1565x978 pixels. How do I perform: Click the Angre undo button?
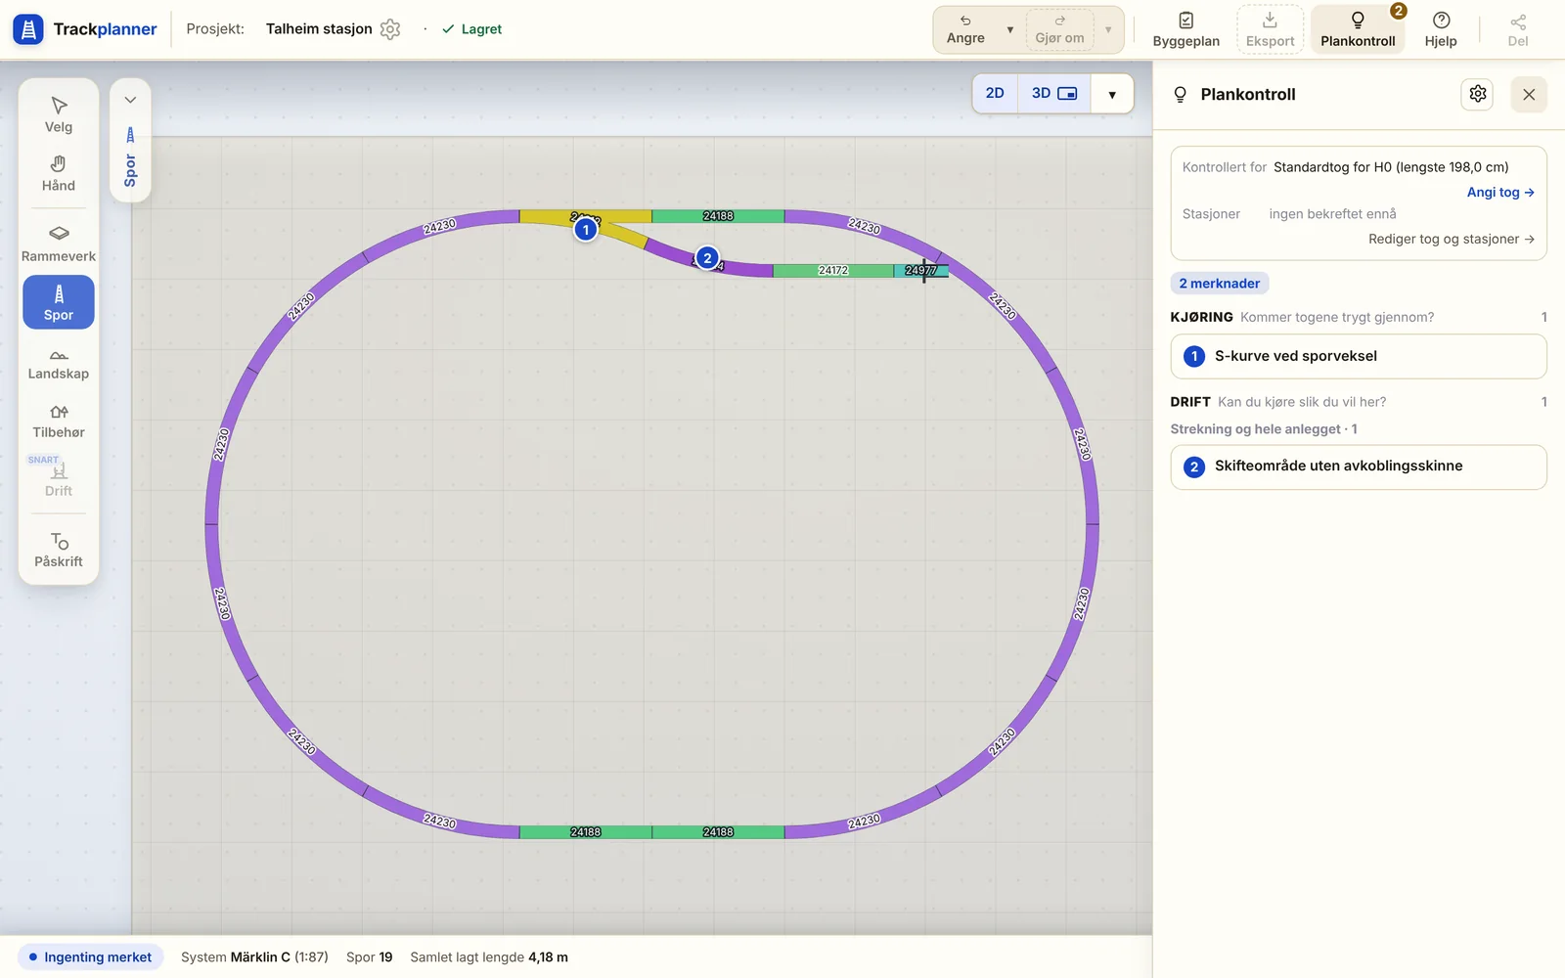[x=965, y=29]
